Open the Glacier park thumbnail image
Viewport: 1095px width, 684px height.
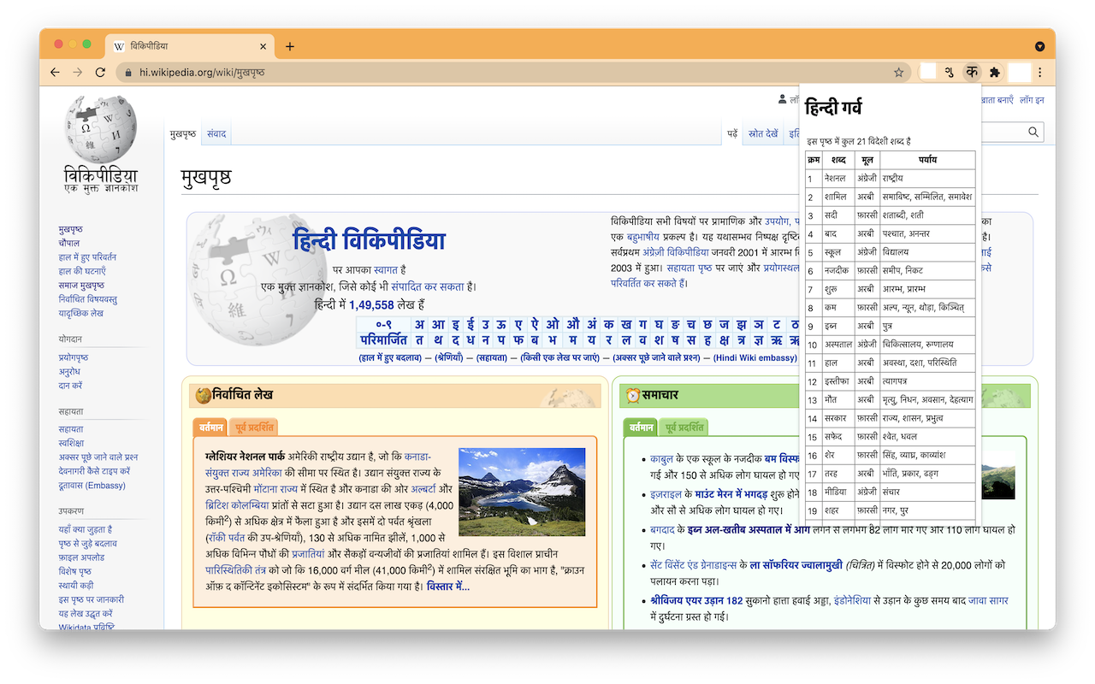(522, 492)
